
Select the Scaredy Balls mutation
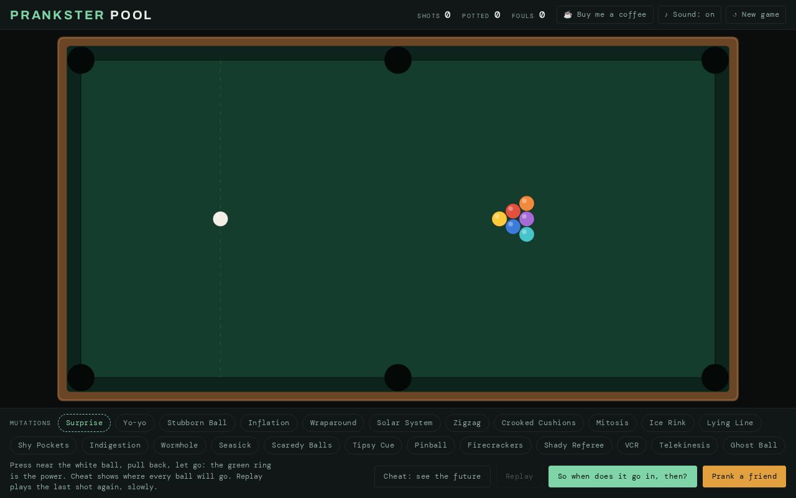click(x=302, y=446)
